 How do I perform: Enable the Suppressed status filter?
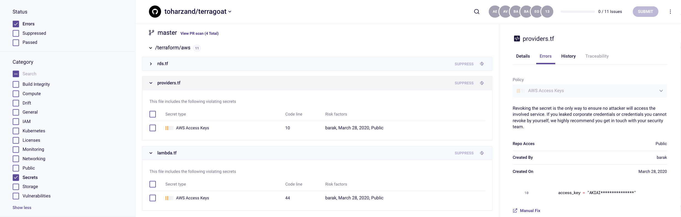coord(16,33)
